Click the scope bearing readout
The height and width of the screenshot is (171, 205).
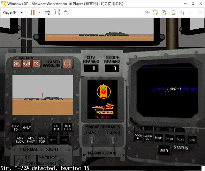(x=112, y=68)
